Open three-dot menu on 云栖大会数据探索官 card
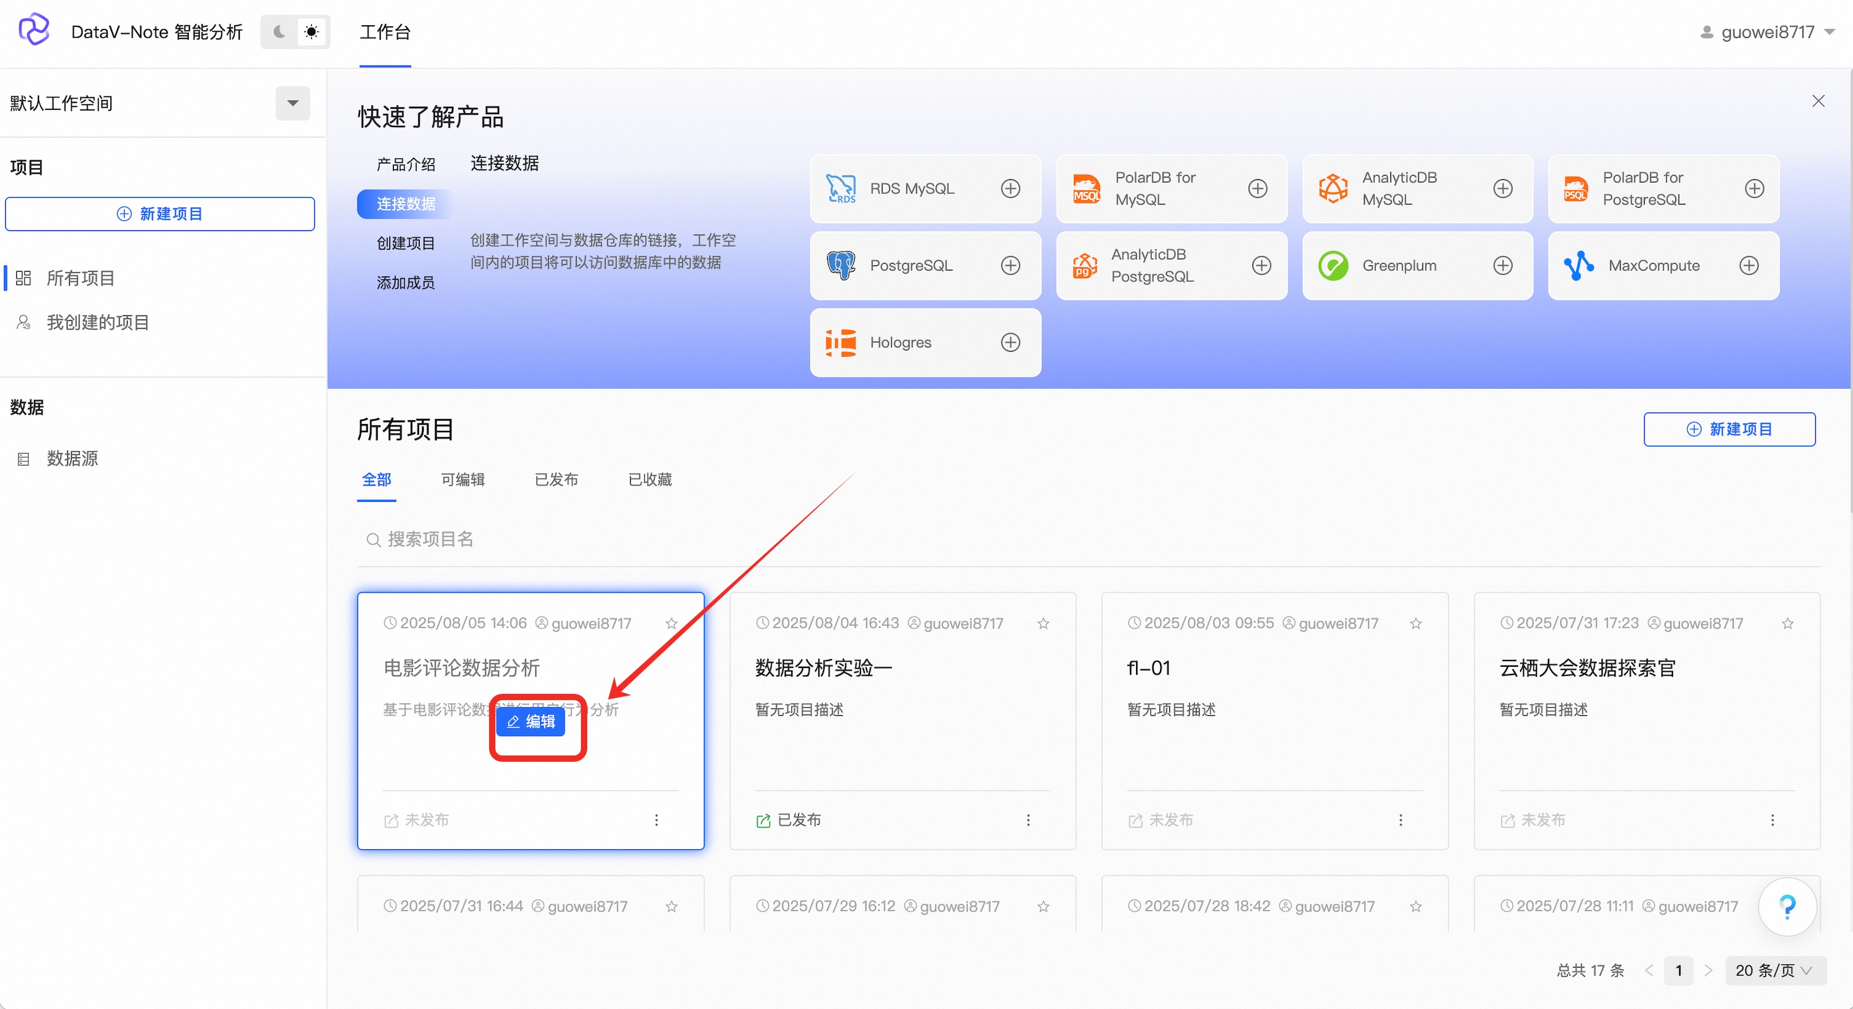 1772,820
